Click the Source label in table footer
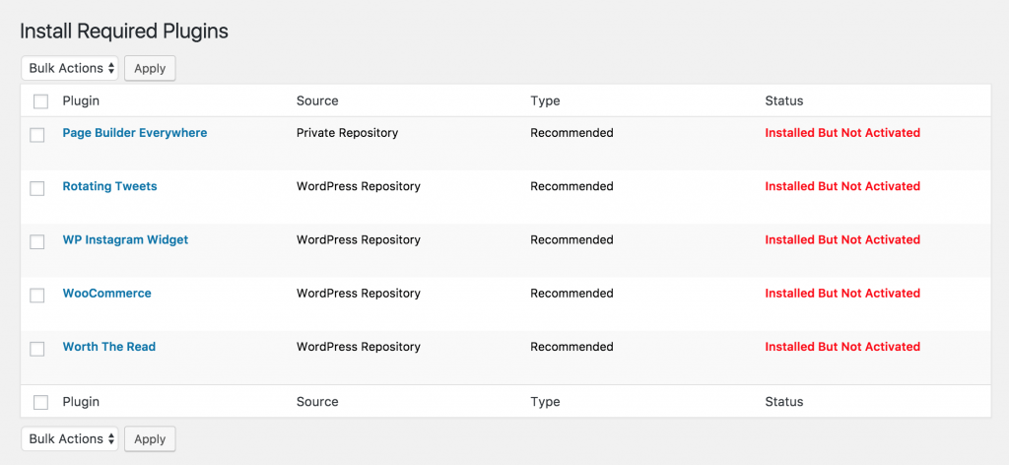This screenshot has height=465, width=1009. [x=317, y=402]
